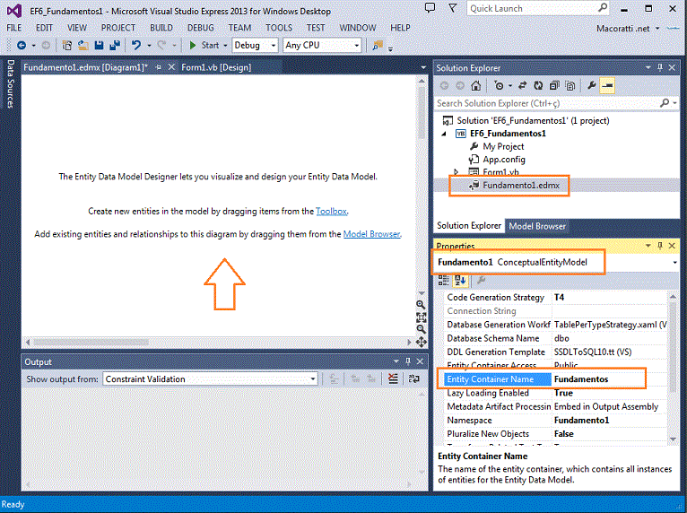Open the Properties object selector dropdown

(674, 263)
